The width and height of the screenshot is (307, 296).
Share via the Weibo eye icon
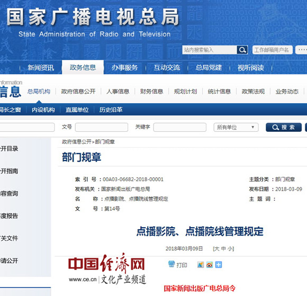pos(209,265)
